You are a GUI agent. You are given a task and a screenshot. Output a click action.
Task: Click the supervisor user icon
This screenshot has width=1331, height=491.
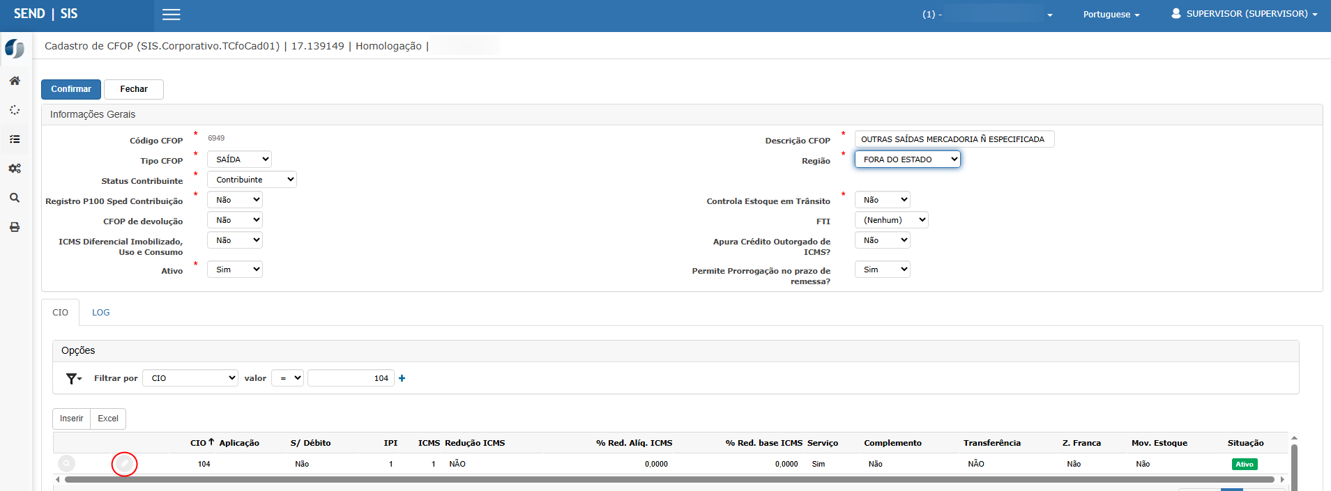click(x=1176, y=13)
